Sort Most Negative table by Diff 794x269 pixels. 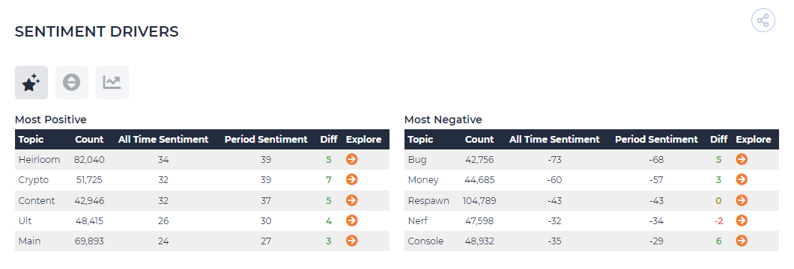pos(718,139)
